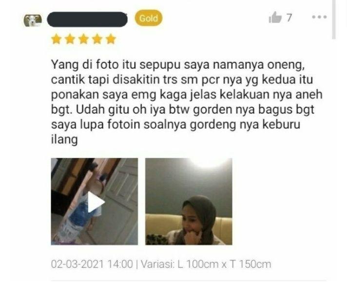347x283 pixels.
Task: Play the review video with the play button
Action: [x=96, y=202]
